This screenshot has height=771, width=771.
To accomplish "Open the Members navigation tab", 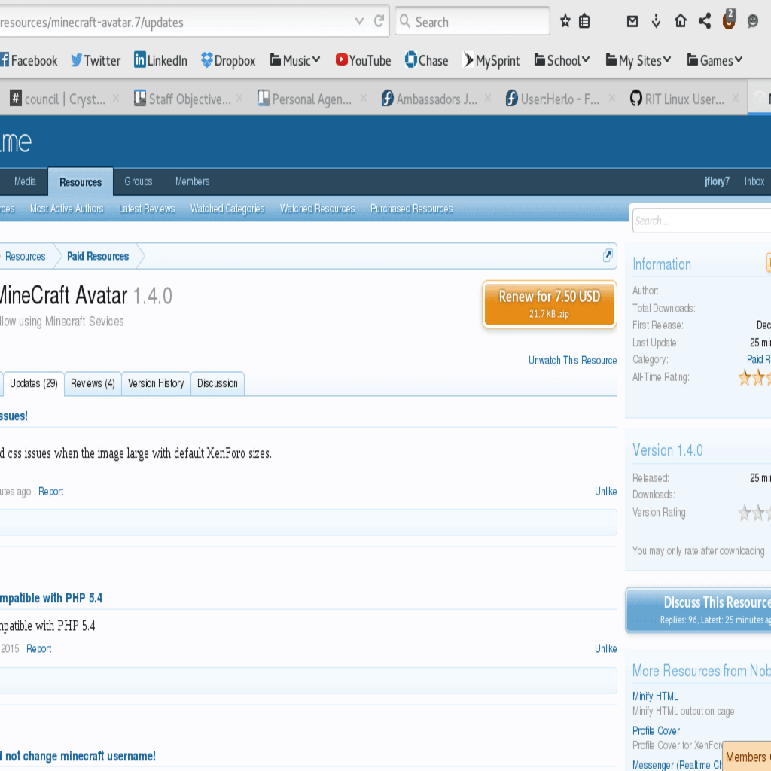I will (x=192, y=181).
